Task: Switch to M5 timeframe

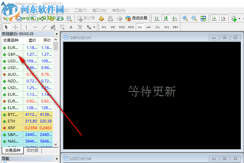Action: 113,27
